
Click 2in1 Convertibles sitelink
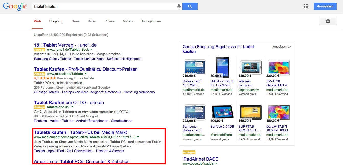(80, 151)
